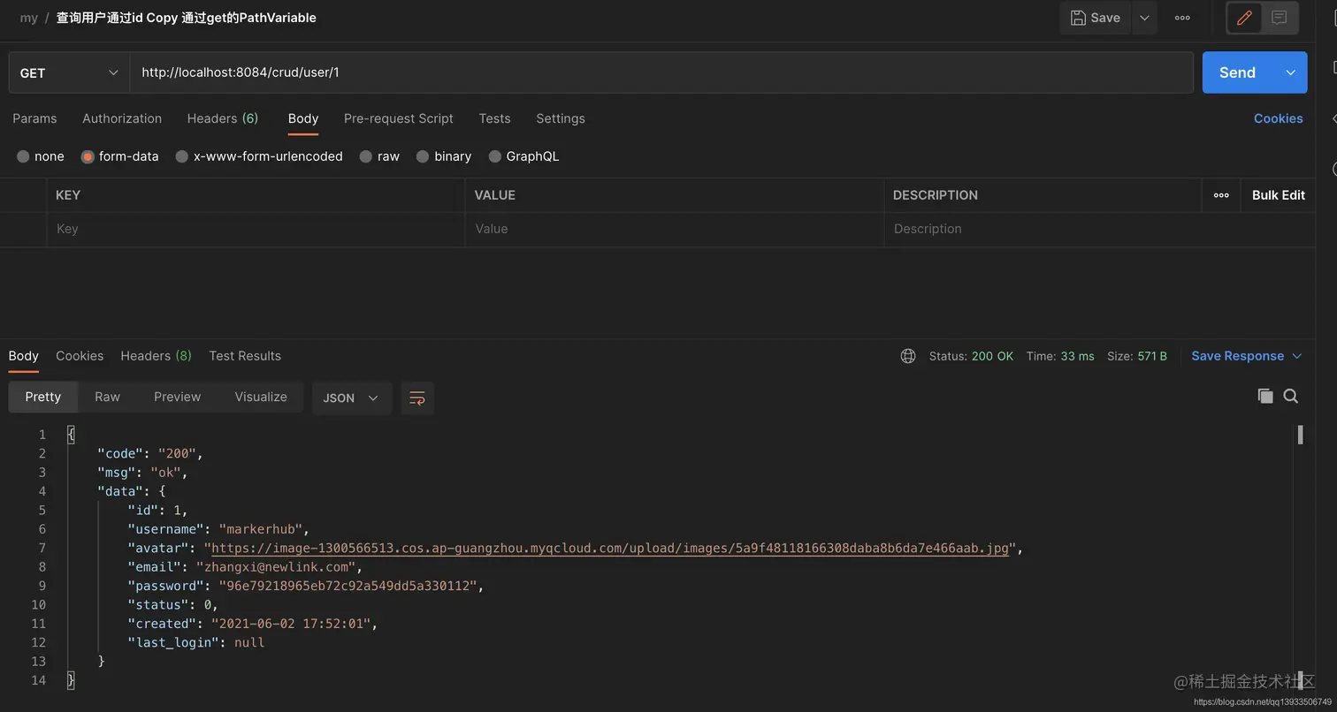
Task: Click the response body vertical scrollbar
Action: 1300,435
